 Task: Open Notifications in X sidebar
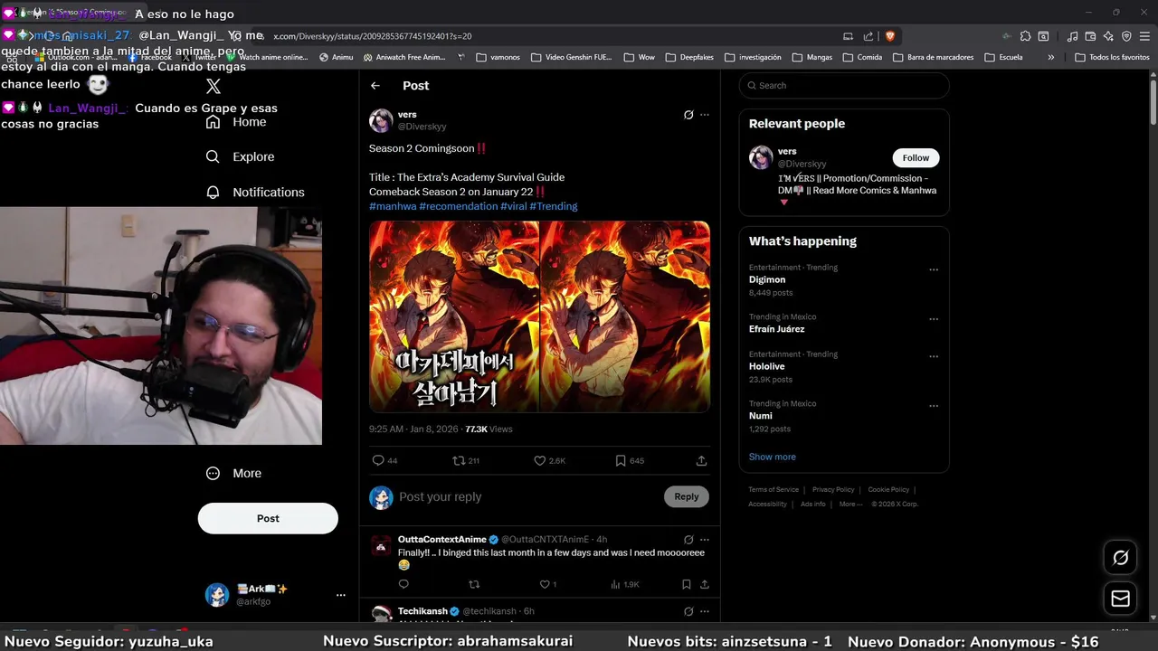point(255,192)
